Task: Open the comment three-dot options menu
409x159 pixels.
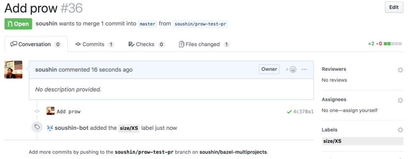Action: pos(304,70)
